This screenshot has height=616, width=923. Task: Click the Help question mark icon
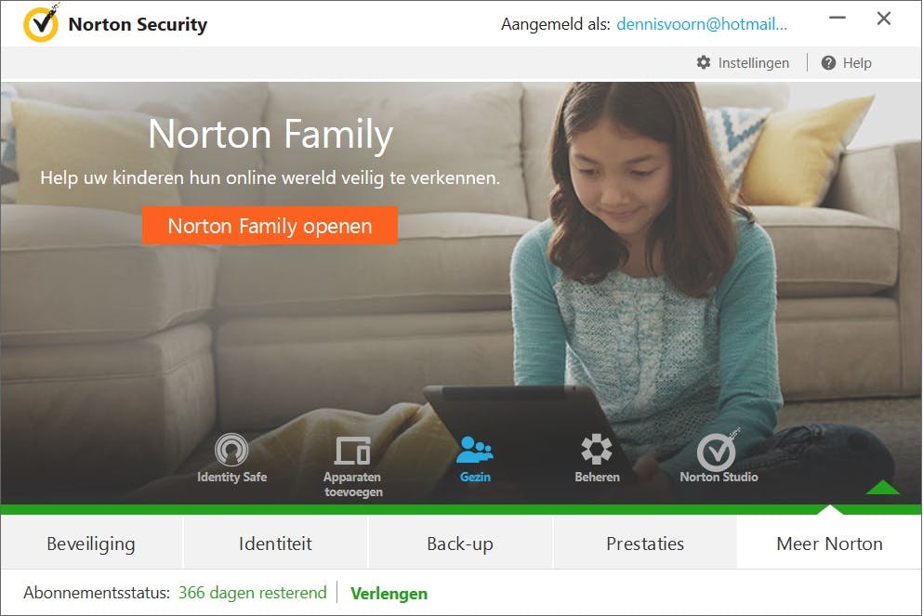click(x=828, y=63)
